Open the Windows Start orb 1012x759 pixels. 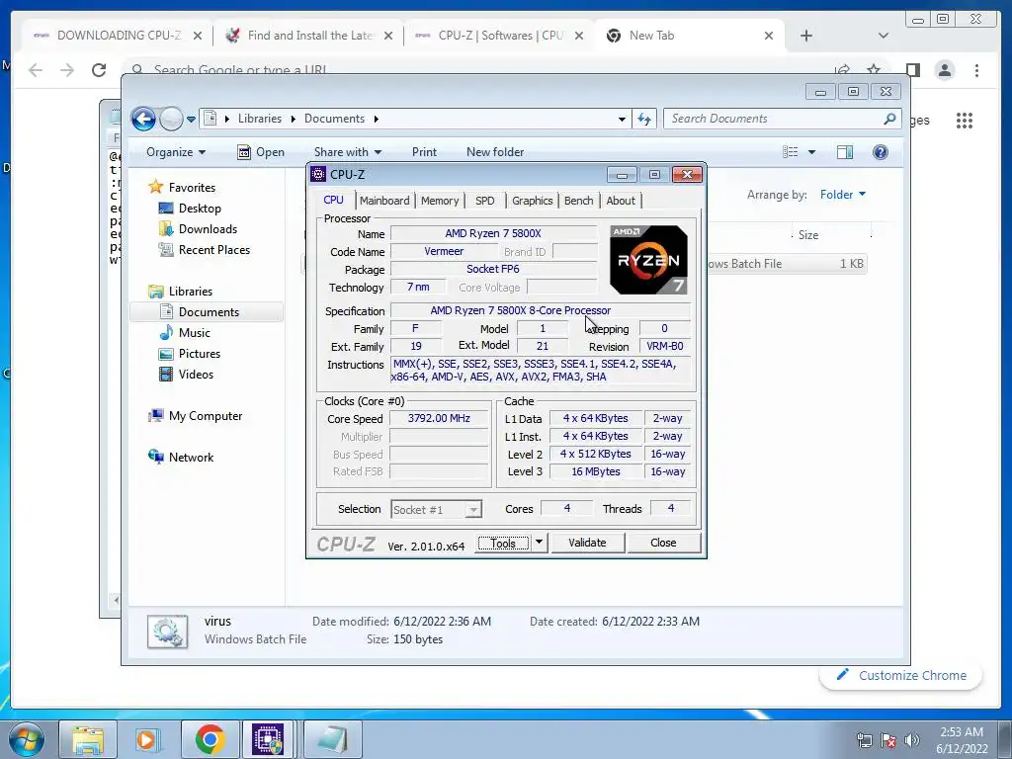click(25, 739)
